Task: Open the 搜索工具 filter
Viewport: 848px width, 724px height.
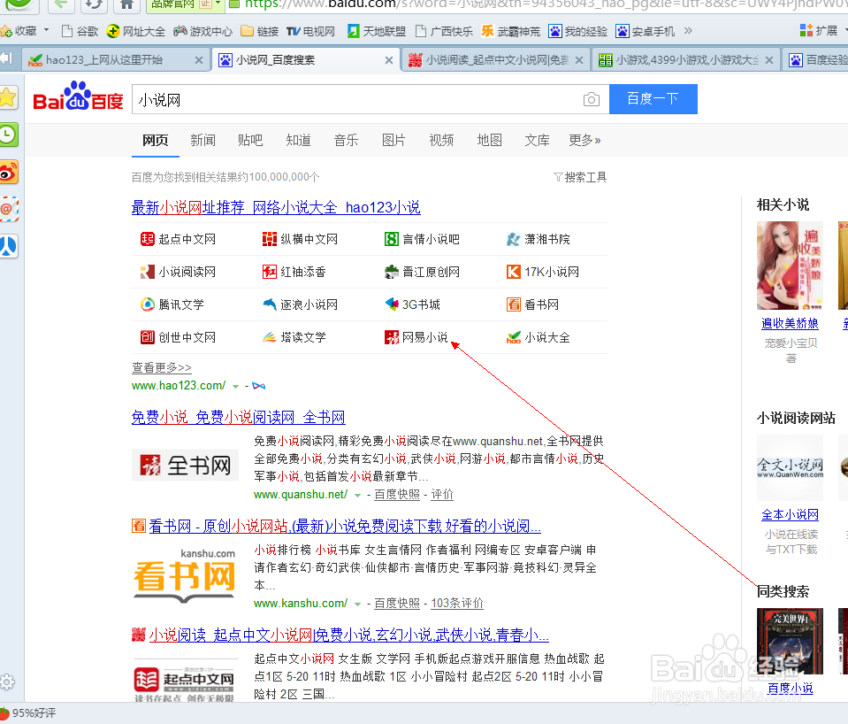Action: pyautogui.click(x=580, y=177)
